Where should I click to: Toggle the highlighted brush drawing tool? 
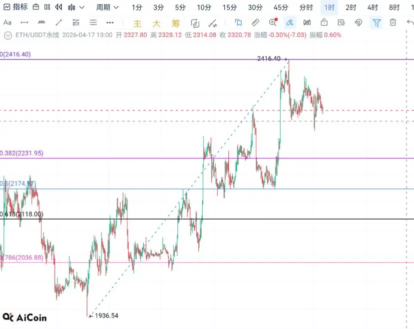(290, 22)
